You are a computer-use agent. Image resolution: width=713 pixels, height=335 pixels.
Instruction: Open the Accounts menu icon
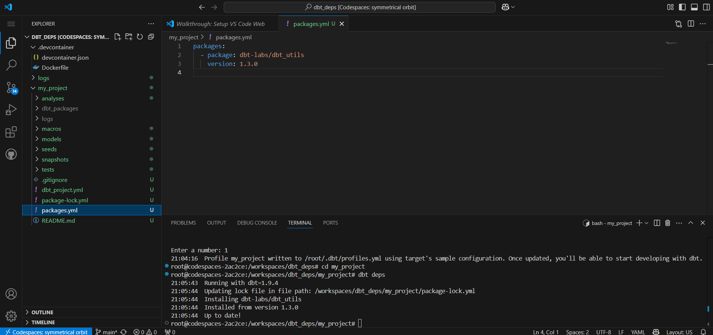(11, 294)
